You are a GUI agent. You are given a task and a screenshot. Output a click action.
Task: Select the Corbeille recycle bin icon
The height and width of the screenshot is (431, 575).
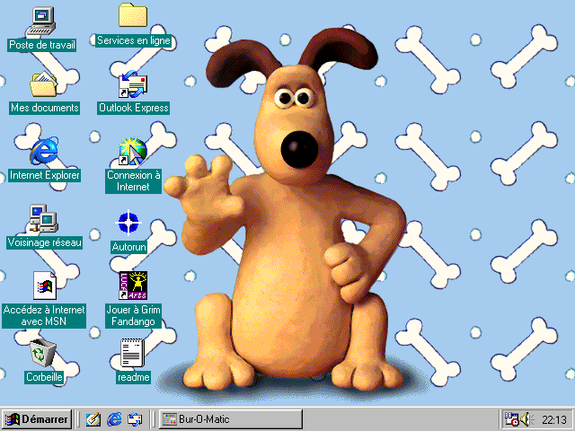coord(43,353)
